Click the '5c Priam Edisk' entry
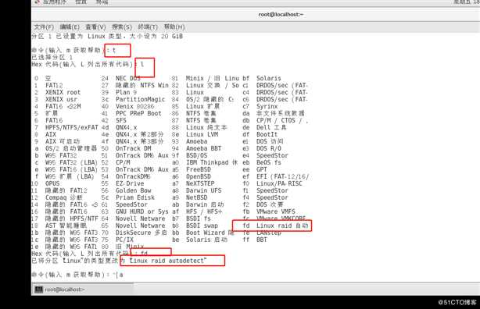480x309 pixels. point(128,197)
